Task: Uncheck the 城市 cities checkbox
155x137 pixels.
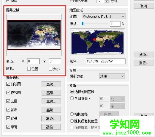Action: [8, 110]
